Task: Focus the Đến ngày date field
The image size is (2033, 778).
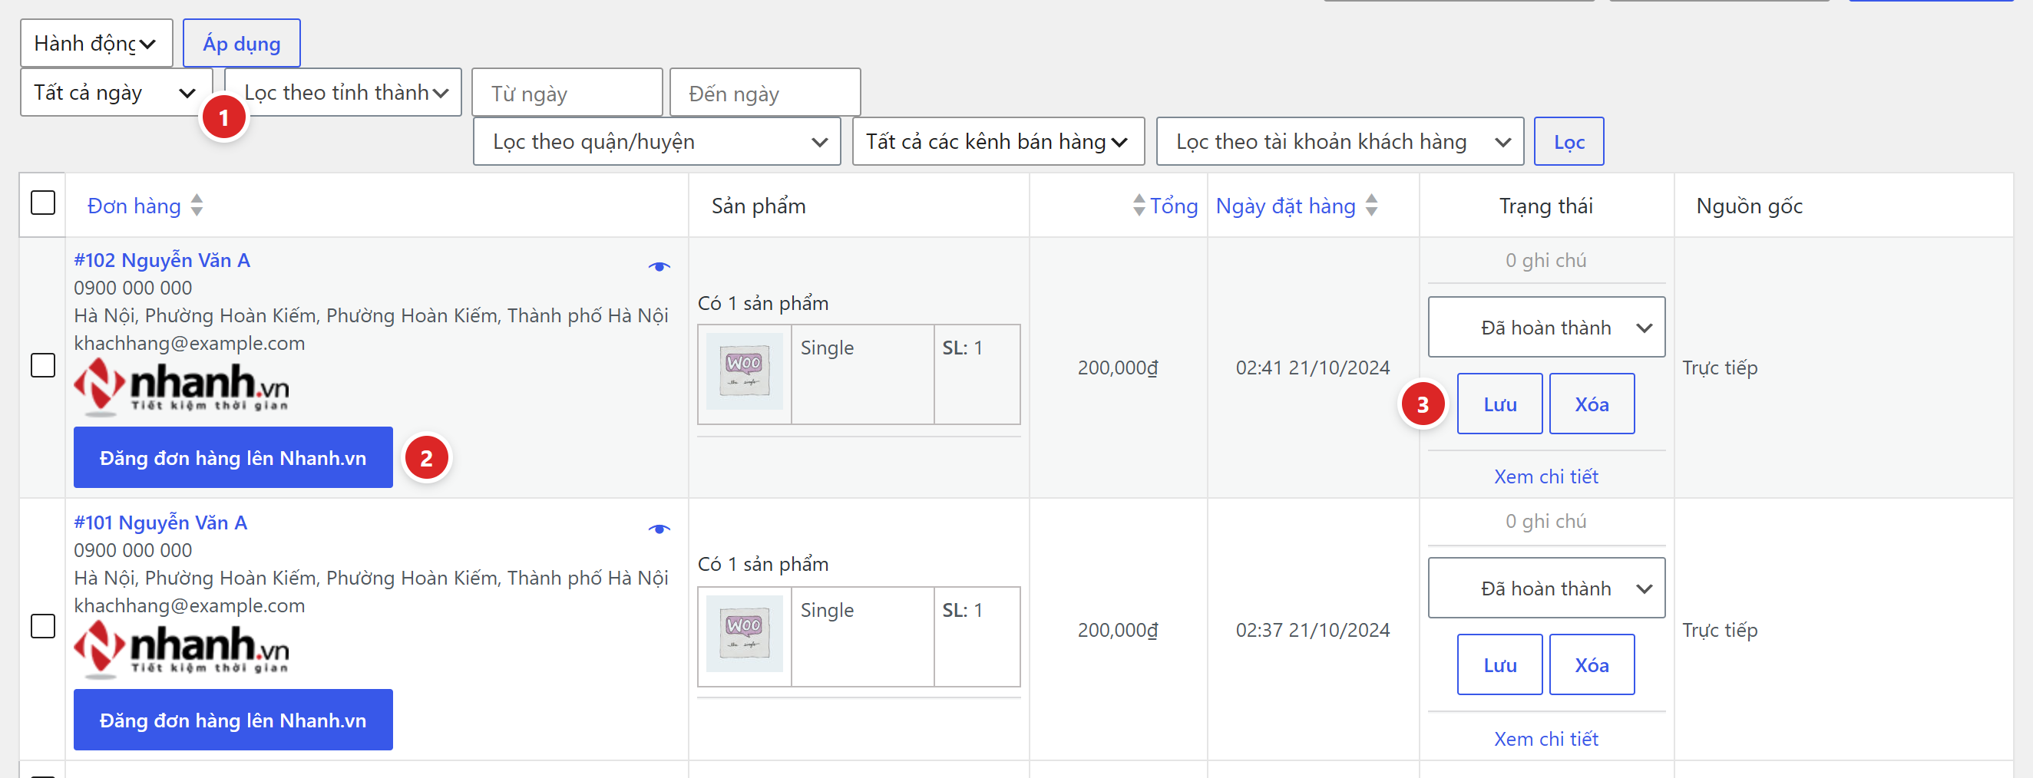Action: pos(765,93)
